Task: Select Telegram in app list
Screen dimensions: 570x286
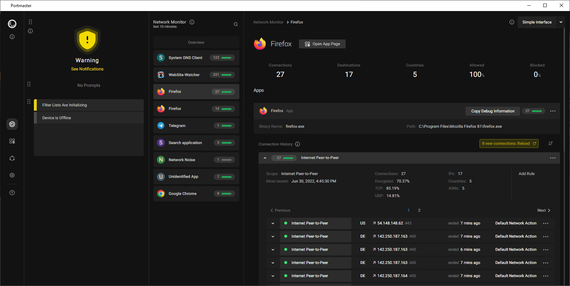Action: click(x=196, y=126)
